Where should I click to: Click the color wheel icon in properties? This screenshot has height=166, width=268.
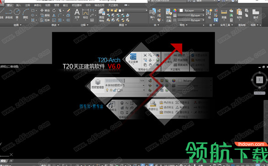tap(175, 11)
